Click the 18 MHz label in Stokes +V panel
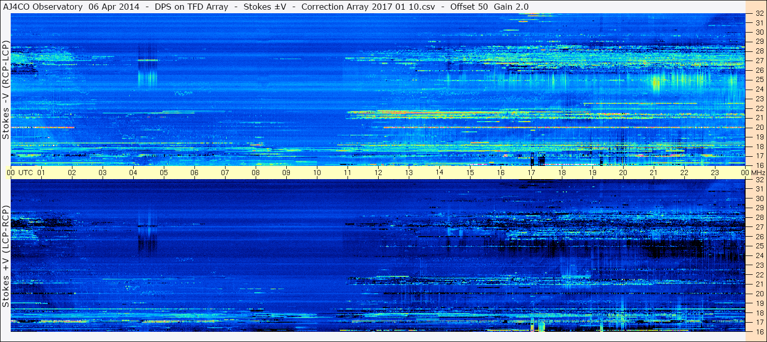The height and width of the screenshot is (342, 767). pos(759,312)
